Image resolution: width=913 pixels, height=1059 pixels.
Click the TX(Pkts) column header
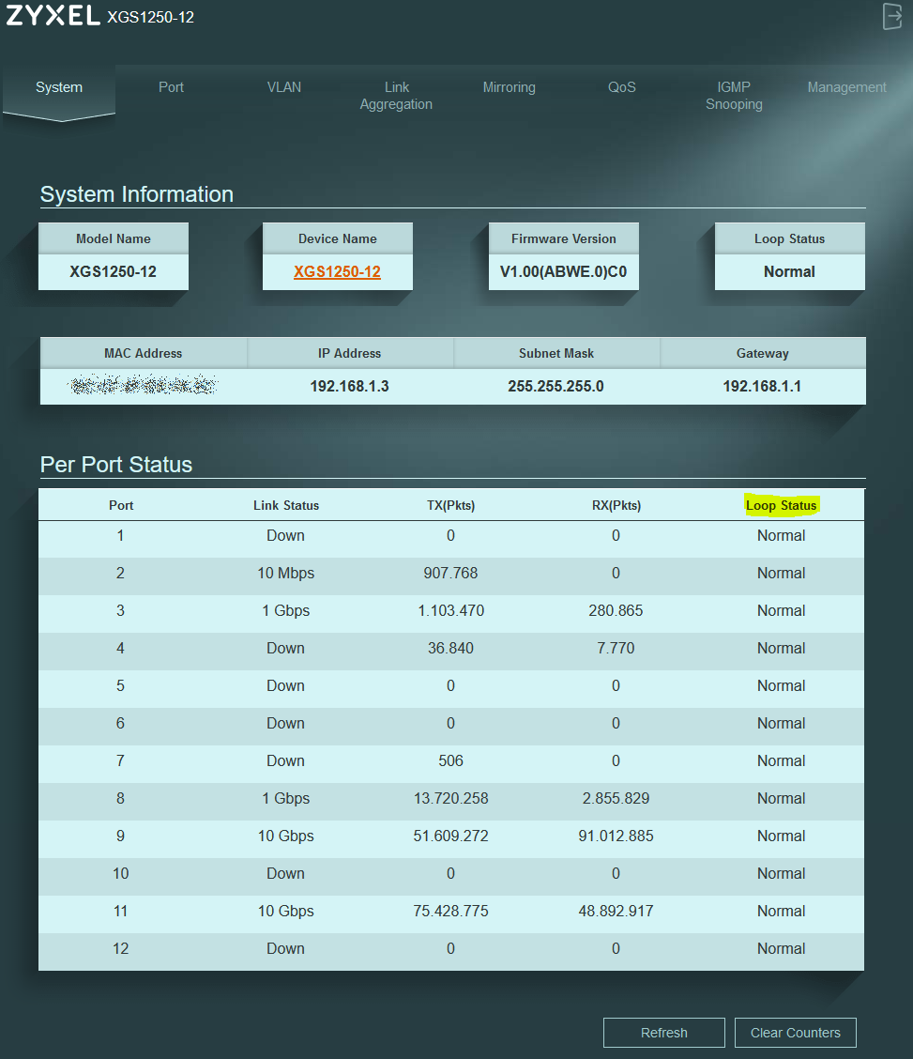coord(450,505)
